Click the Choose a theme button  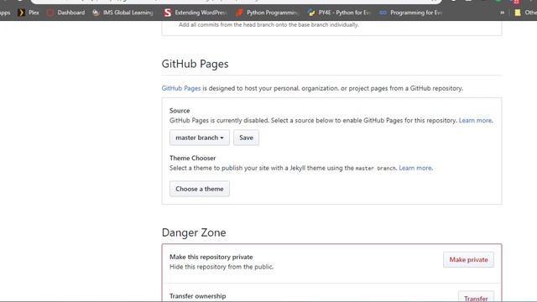tap(200, 189)
